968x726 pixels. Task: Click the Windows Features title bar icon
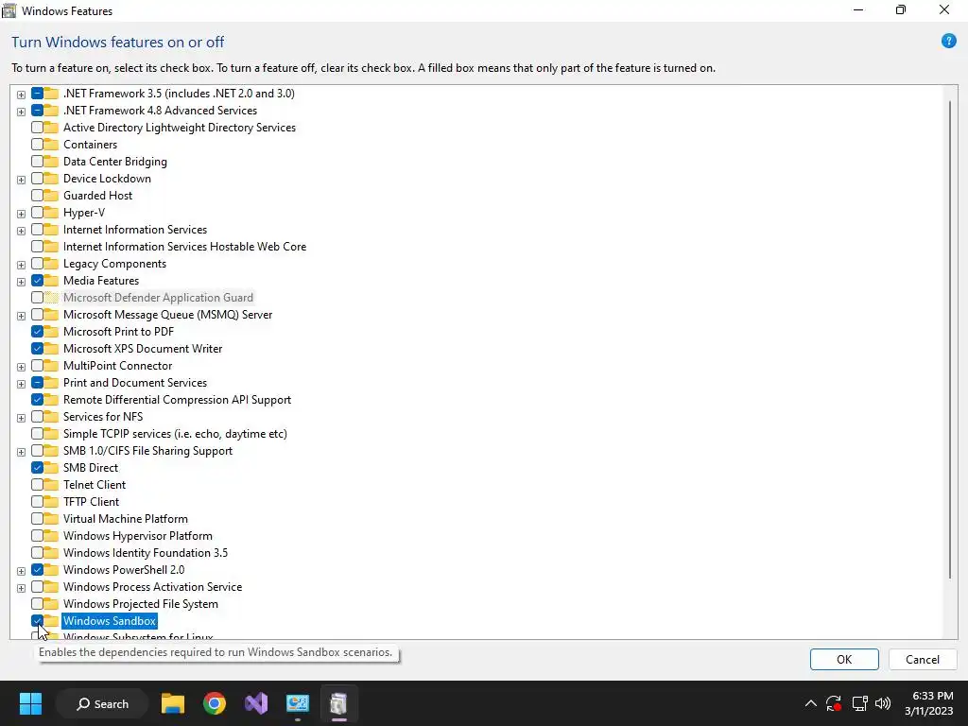(x=9, y=10)
